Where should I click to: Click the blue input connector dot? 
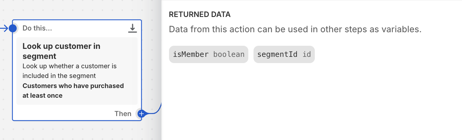(13, 28)
